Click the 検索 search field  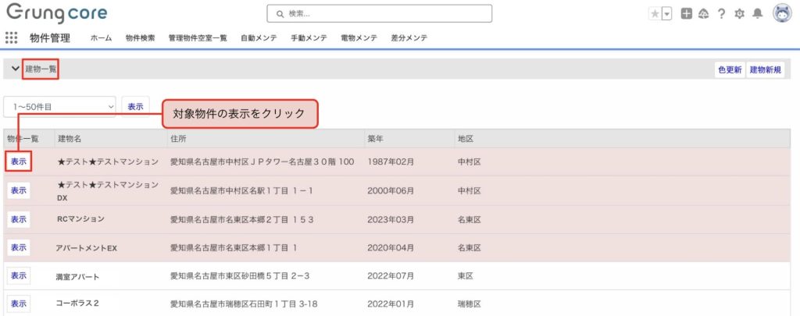coord(380,13)
